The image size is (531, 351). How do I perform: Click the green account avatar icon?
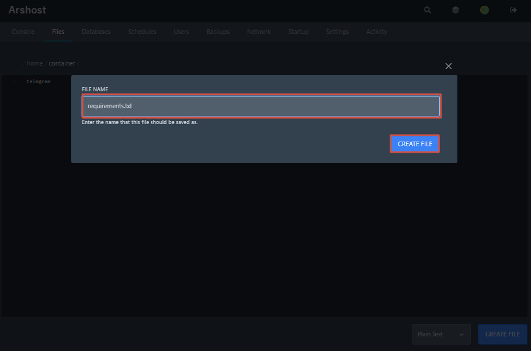(484, 10)
